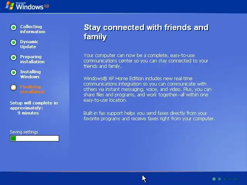247x185 pixels.
Task: Click the Windows XP wordmark in header
Action: click(x=32, y=6)
